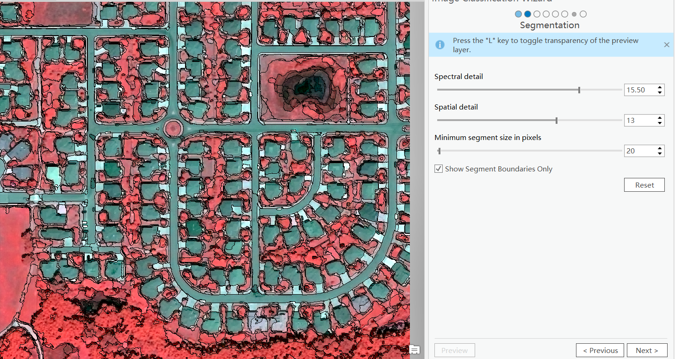Click the third wizard step circle

pyautogui.click(x=537, y=14)
